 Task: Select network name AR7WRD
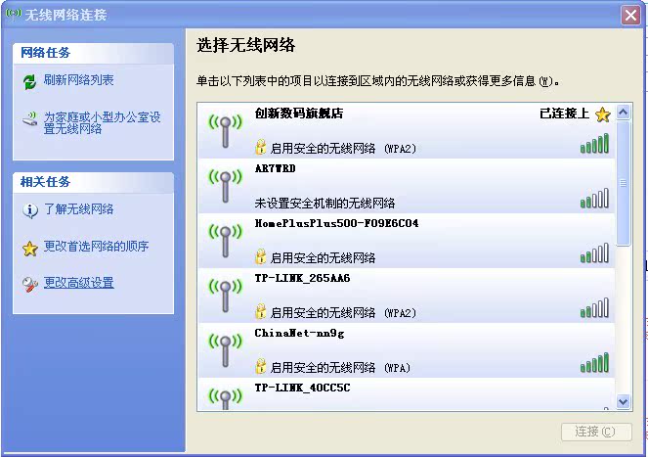[275, 168]
